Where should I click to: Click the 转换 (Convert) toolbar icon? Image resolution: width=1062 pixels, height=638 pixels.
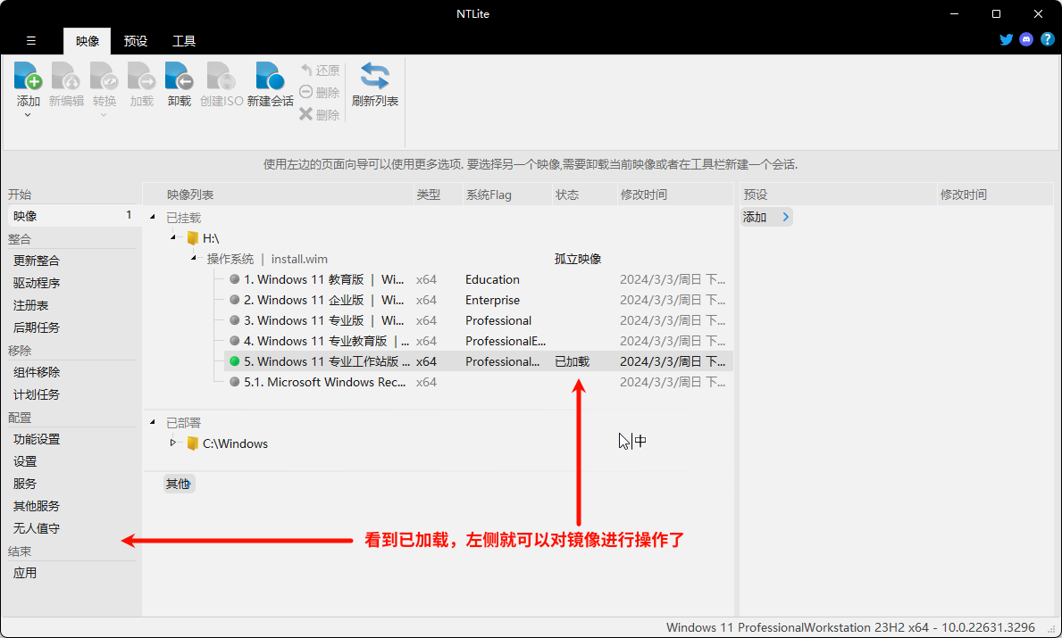105,76
